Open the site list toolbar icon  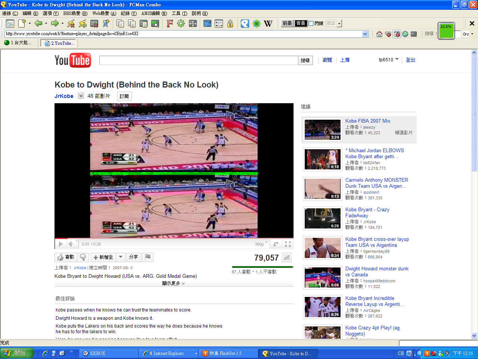[10, 24]
